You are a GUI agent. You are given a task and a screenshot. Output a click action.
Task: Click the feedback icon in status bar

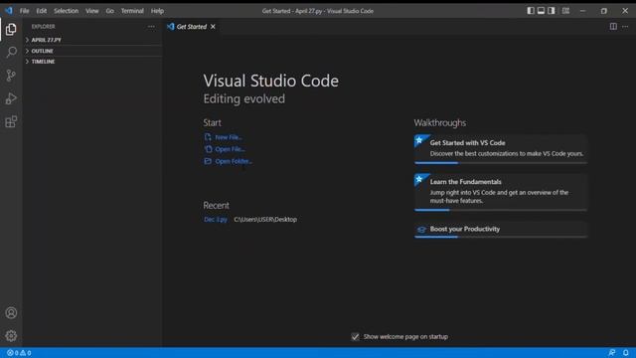pos(612,353)
